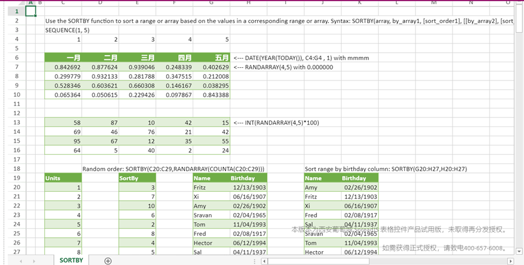Click birthday 02/26/1902 in sorted table
The width and height of the screenshot is (524, 265).
point(360,187)
